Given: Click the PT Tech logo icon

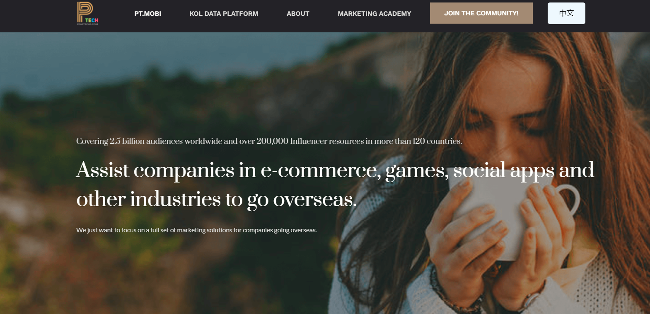Looking at the screenshot, I should pos(88,13).
